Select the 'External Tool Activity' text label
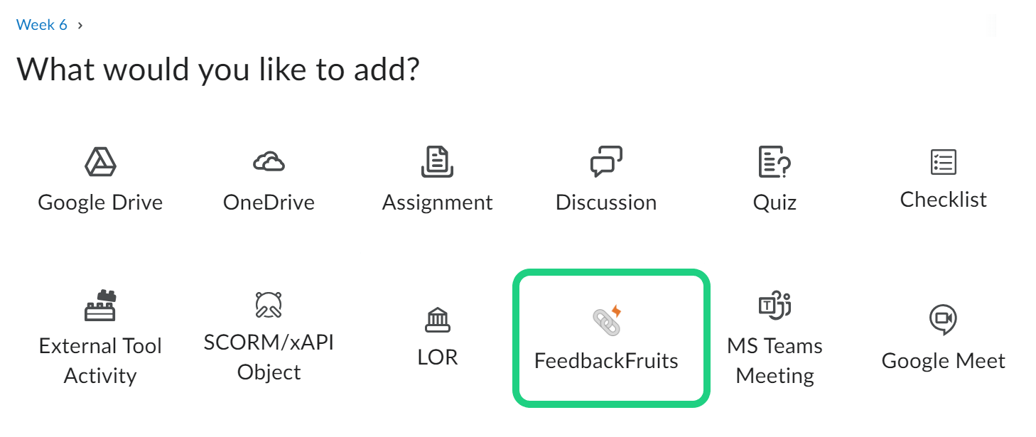Viewport: 1036px width, 437px height. [100, 361]
